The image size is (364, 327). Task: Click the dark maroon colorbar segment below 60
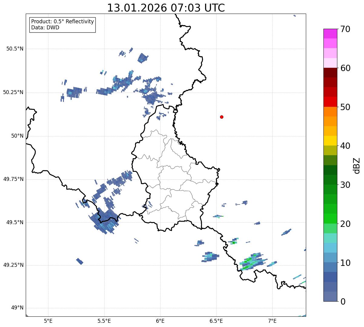point(330,73)
